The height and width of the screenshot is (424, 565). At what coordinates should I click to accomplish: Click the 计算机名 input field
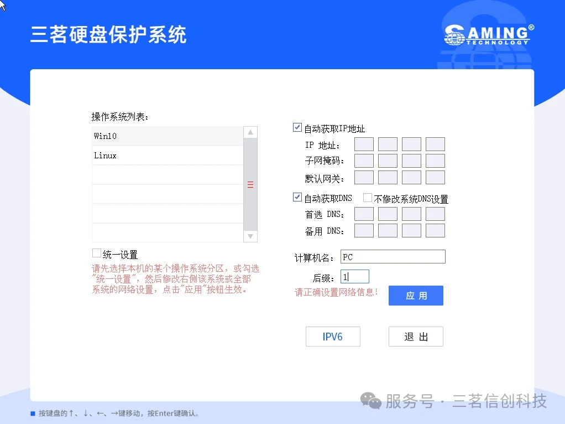click(393, 257)
